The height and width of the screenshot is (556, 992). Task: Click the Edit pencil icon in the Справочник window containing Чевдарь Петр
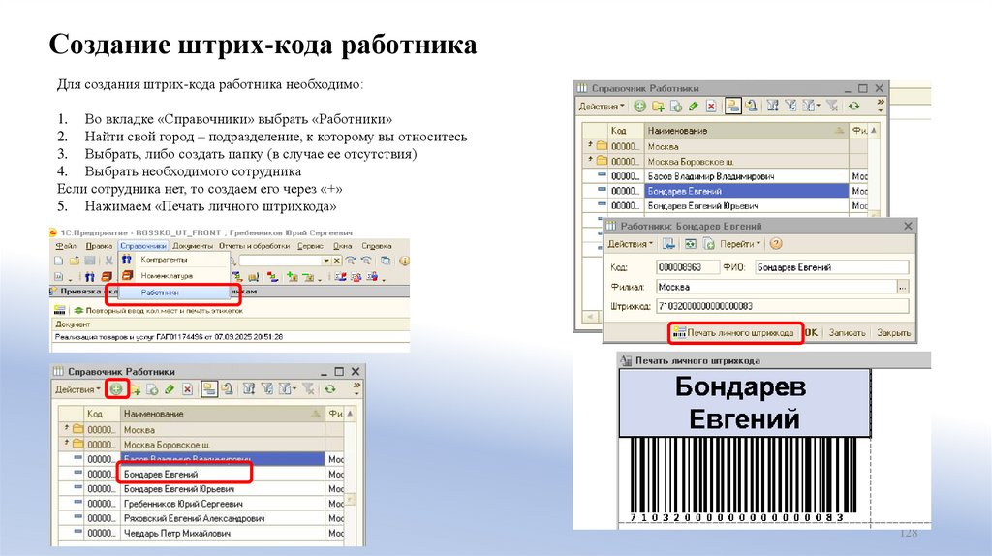(x=170, y=389)
